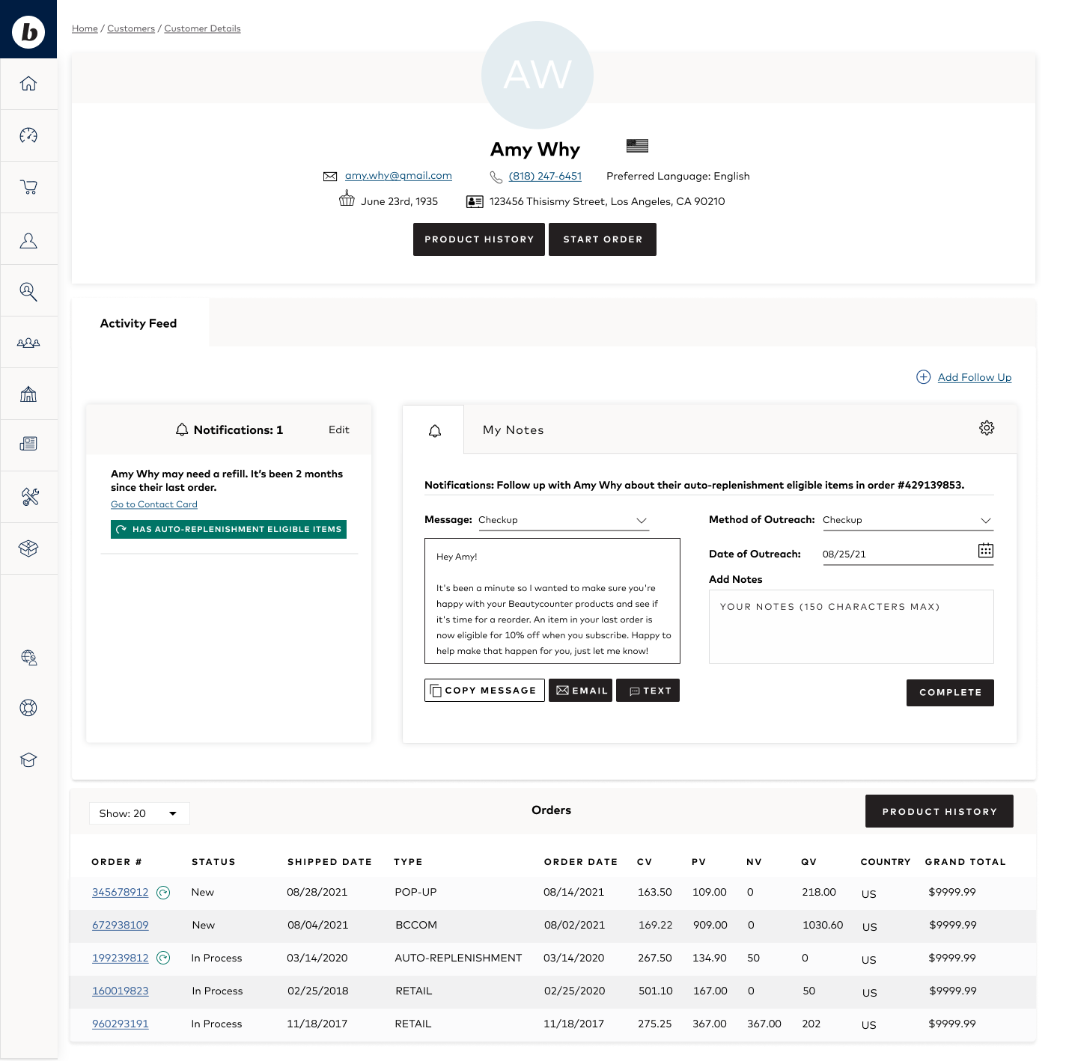Send message via EMAIL button
Image resolution: width=1066 pixels, height=1061 pixels.
click(x=581, y=691)
